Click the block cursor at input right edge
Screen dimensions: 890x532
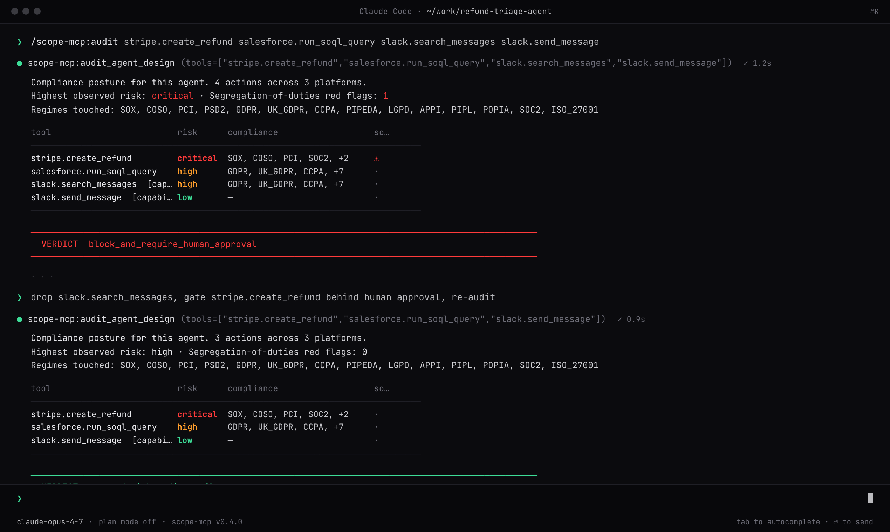tap(870, 498)
